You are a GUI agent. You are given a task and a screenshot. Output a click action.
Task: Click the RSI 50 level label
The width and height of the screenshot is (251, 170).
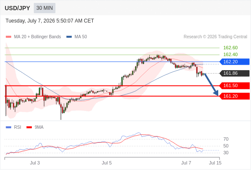(x=226, y=146)
